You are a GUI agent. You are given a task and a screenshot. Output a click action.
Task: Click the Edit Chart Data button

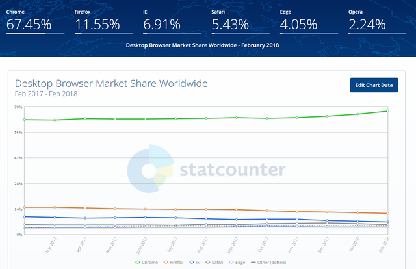(374, 85)
